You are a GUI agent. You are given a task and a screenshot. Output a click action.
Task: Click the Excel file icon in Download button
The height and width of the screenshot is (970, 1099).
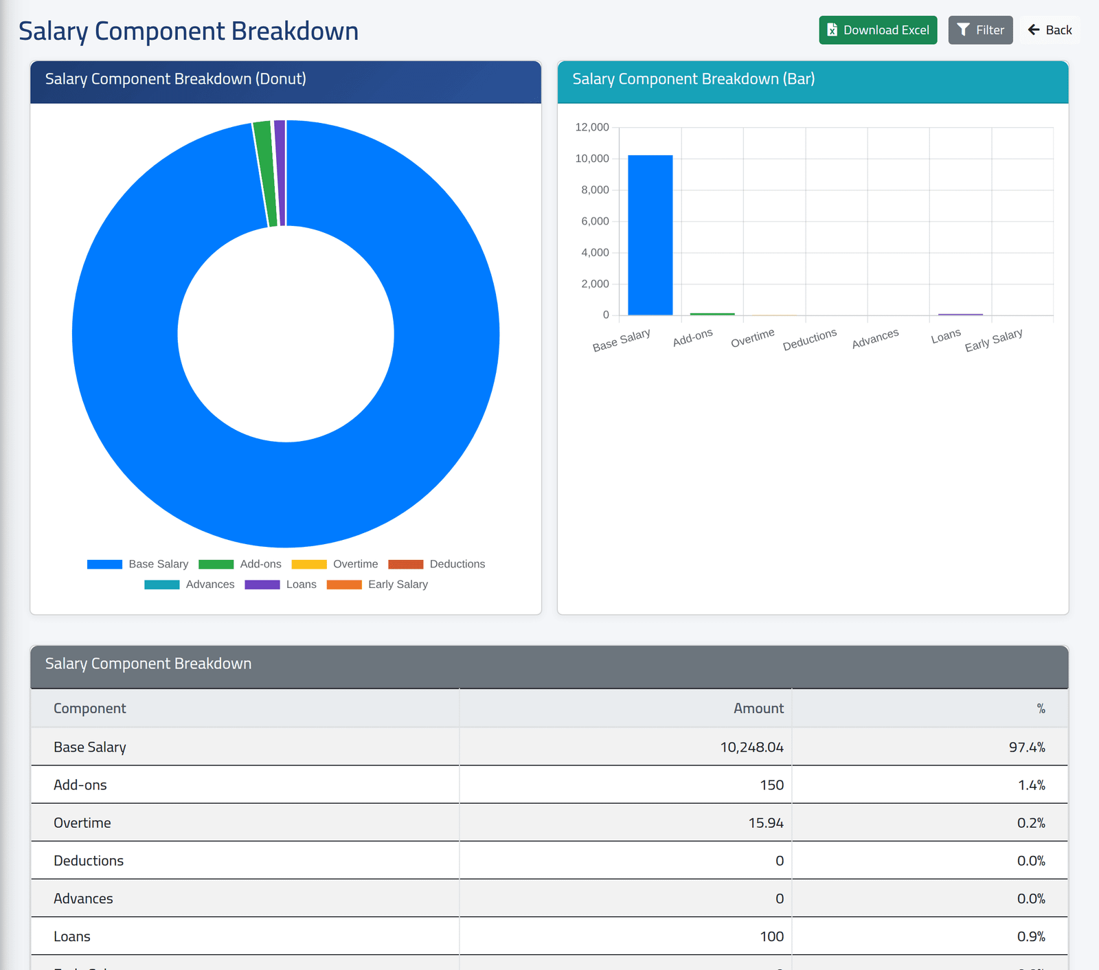pos(832,30)
